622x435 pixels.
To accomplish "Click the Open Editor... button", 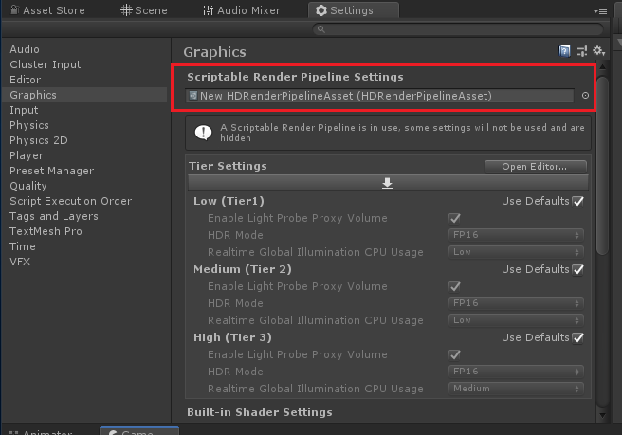I will [535, 167].
